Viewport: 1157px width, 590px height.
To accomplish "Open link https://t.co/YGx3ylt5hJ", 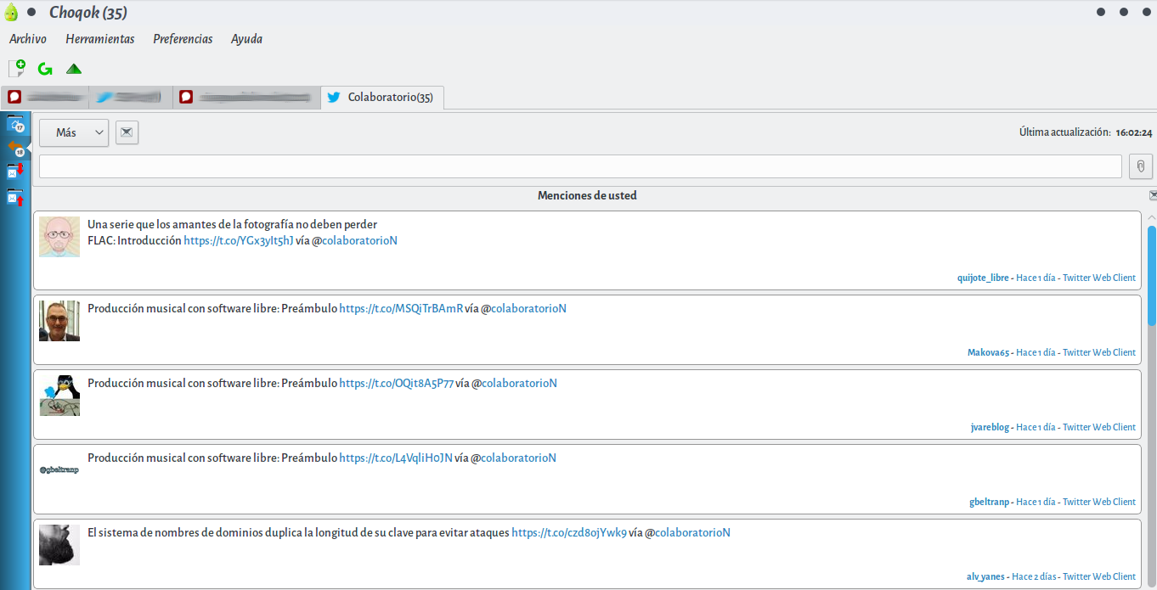I will click(239, 240).
